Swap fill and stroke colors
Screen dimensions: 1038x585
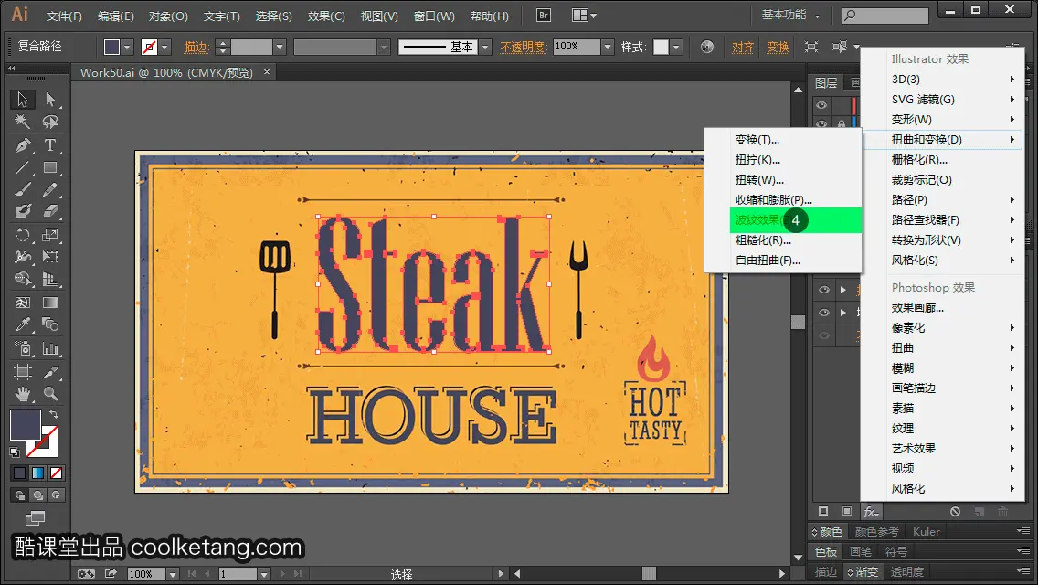(53, 414)
